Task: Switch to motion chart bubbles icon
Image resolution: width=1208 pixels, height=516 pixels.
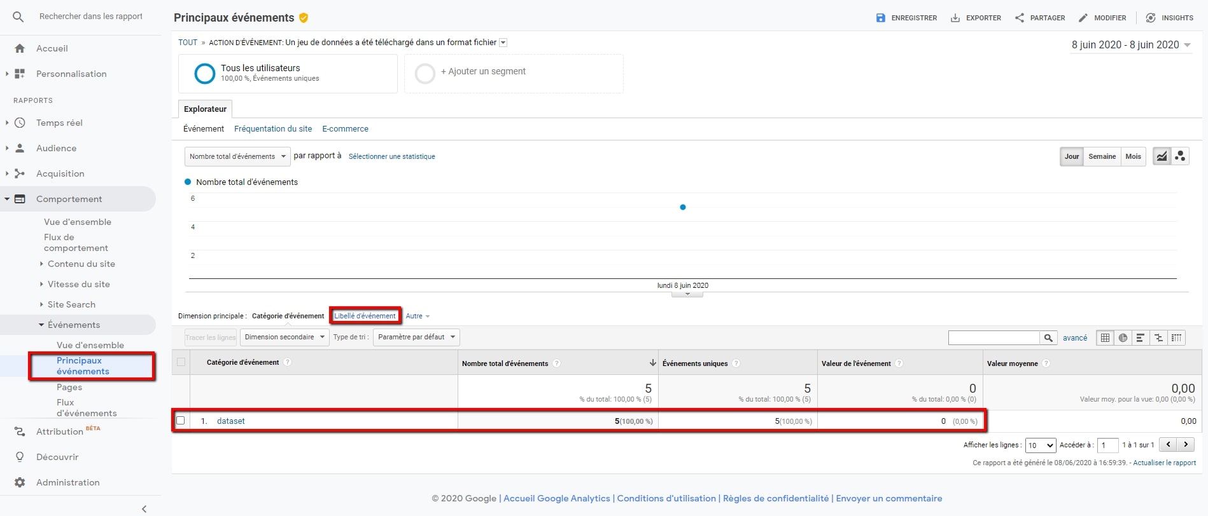Action: [x=1181, y=156]
